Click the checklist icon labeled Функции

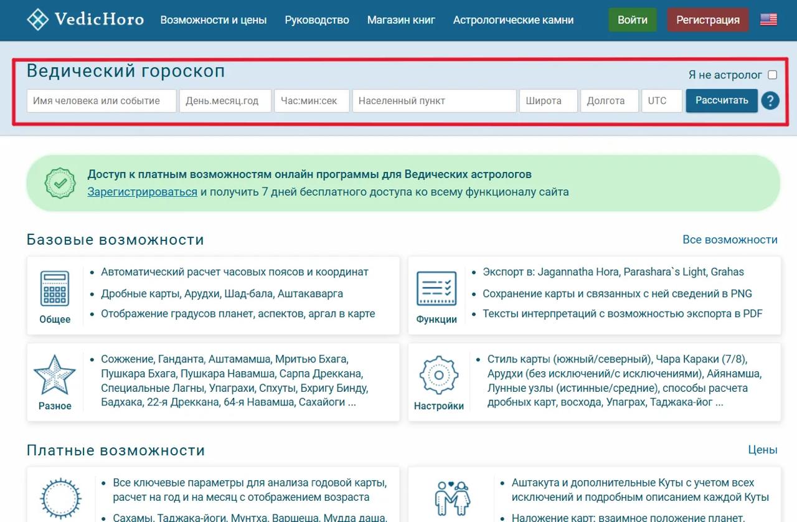pyautogui.click(x=436, y=288)
